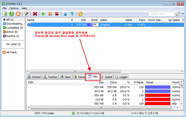Open the Help menu
The height and width of the screenshot is (117, 186).
[x=24, y=9]
